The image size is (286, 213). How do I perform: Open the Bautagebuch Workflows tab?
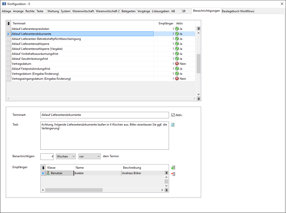coord(238,11)
